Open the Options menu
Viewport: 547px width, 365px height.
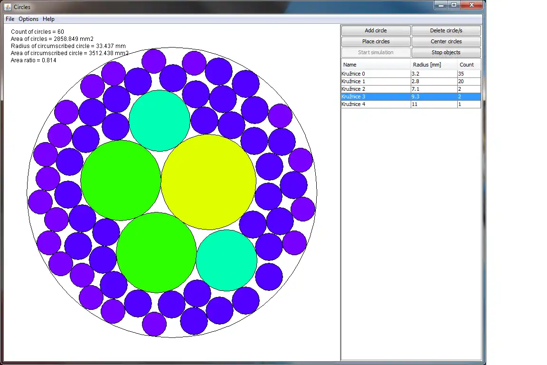28,19
